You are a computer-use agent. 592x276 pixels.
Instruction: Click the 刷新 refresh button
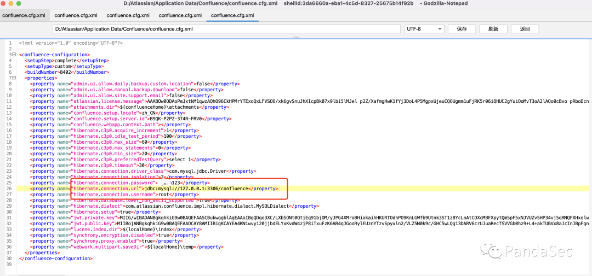493,29
